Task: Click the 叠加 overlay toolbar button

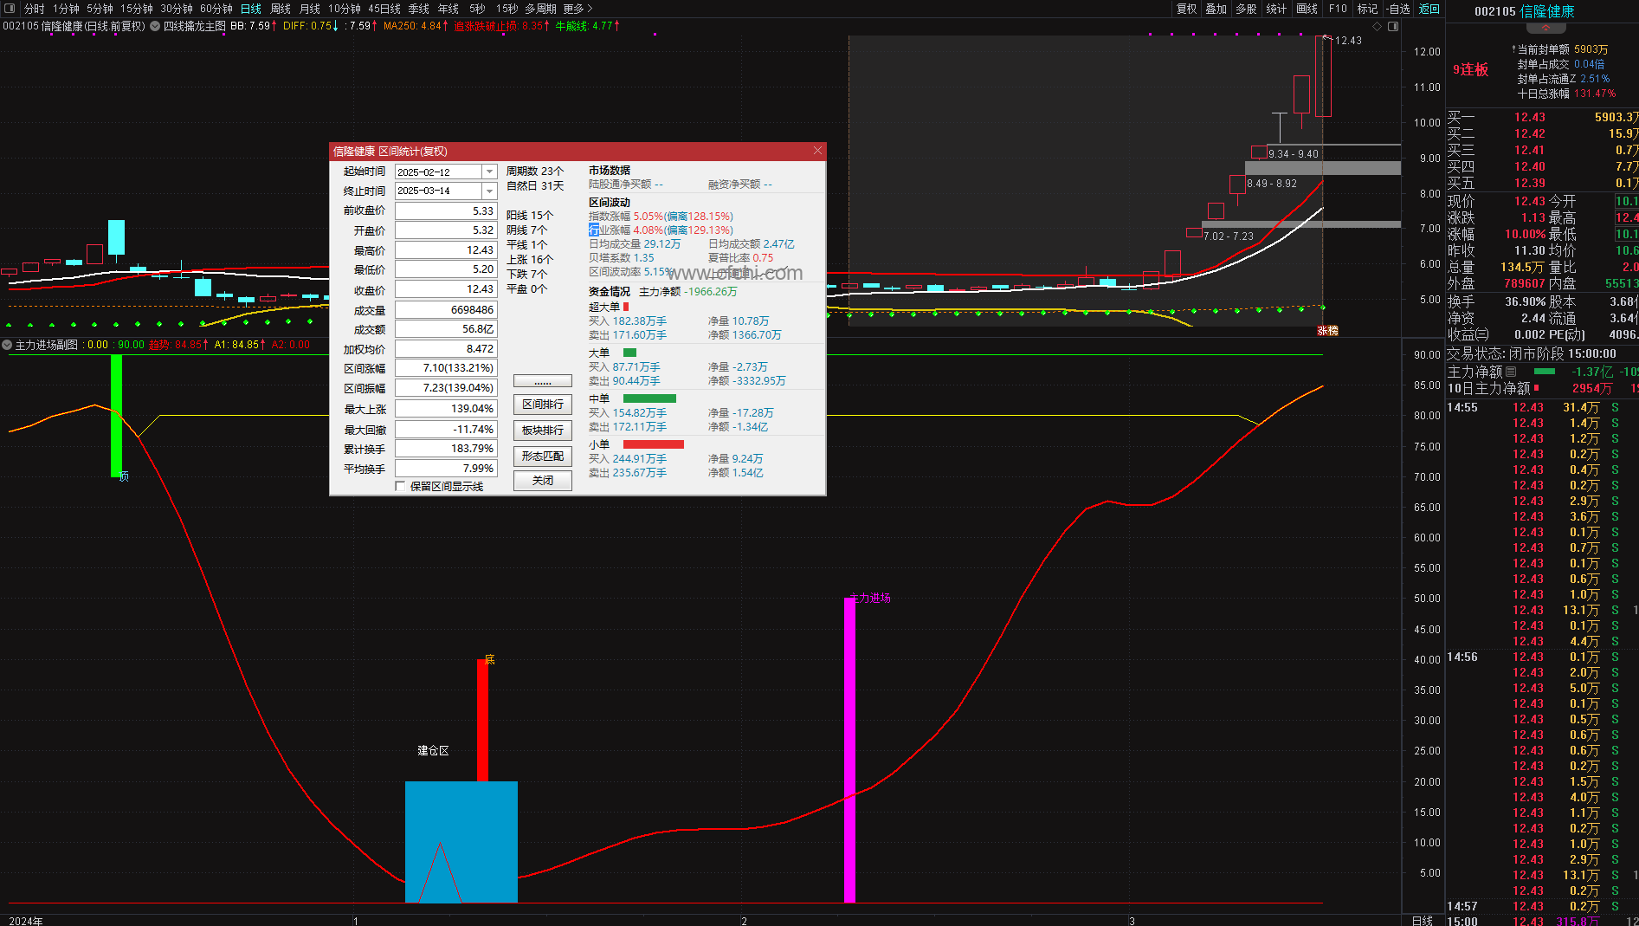Action: tap(1216, 9)
